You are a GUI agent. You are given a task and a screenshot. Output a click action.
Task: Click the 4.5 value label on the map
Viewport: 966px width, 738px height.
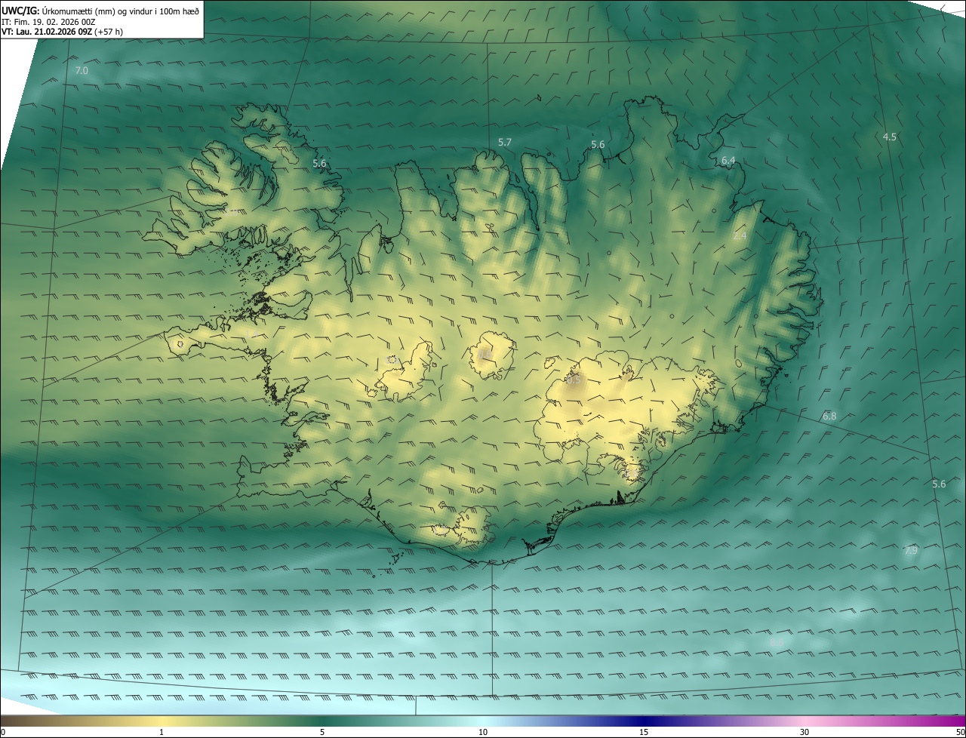point(890,137)
